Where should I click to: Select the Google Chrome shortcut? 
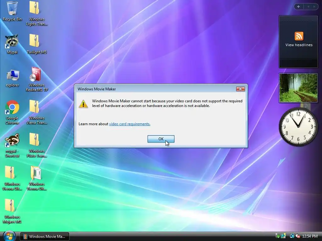[12, 112]
